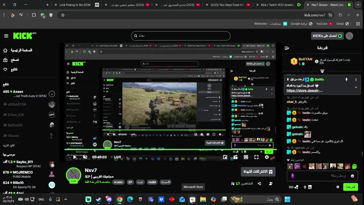Click the احصل على KICKs button
Screen dimensions: 364x205
[327, 36]
